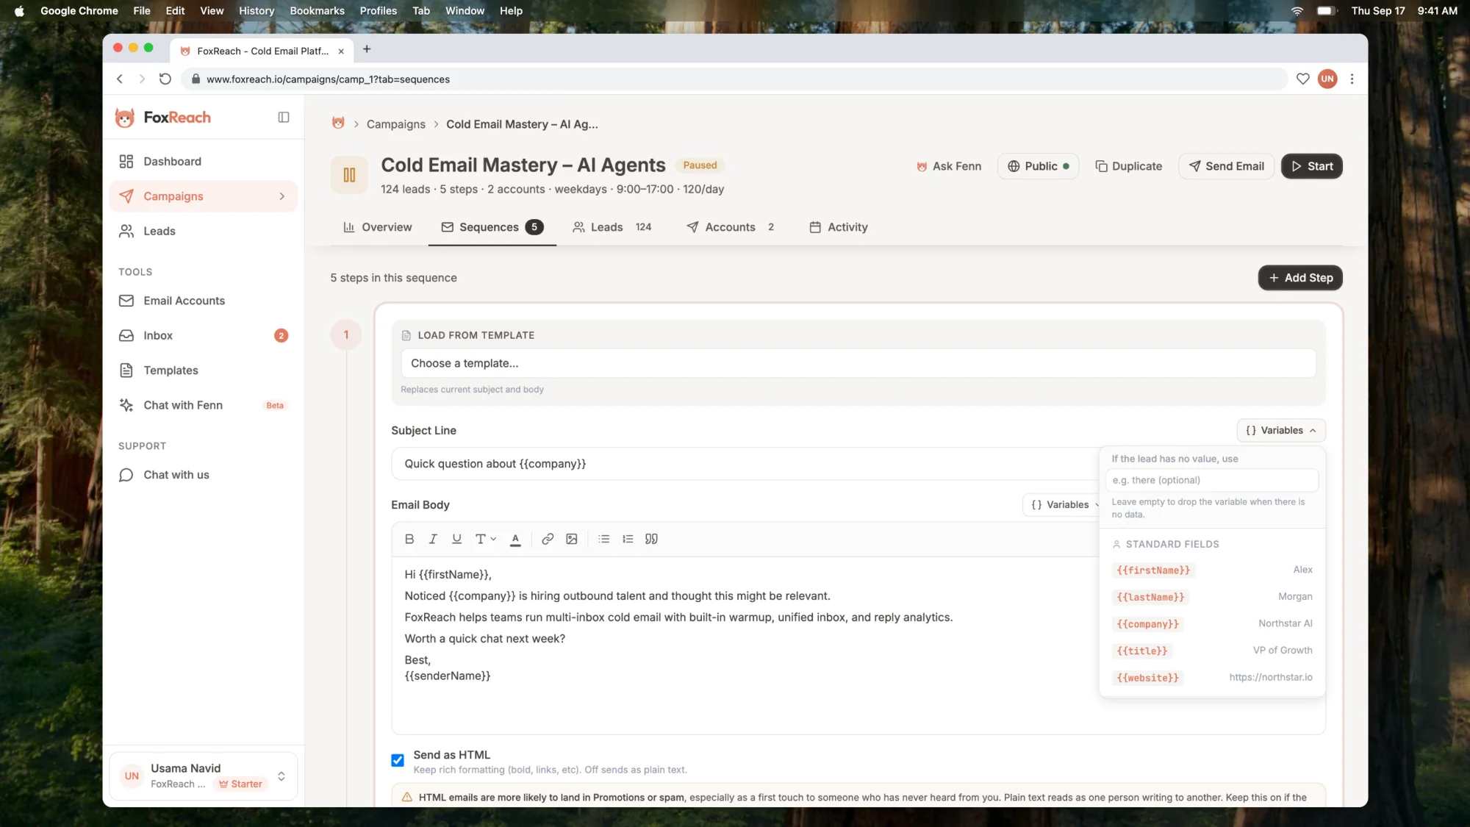Open Chrome three-dot menu

tap(1352, 79)
